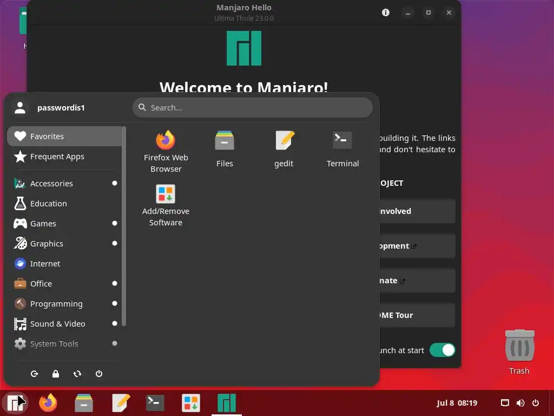Open Add/Remove Software from the taskbar
This screenshot has height=416, width=554.
pos(191,402)
